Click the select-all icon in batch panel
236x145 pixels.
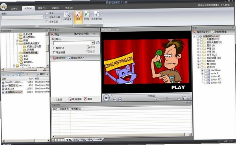pos(55,99)
